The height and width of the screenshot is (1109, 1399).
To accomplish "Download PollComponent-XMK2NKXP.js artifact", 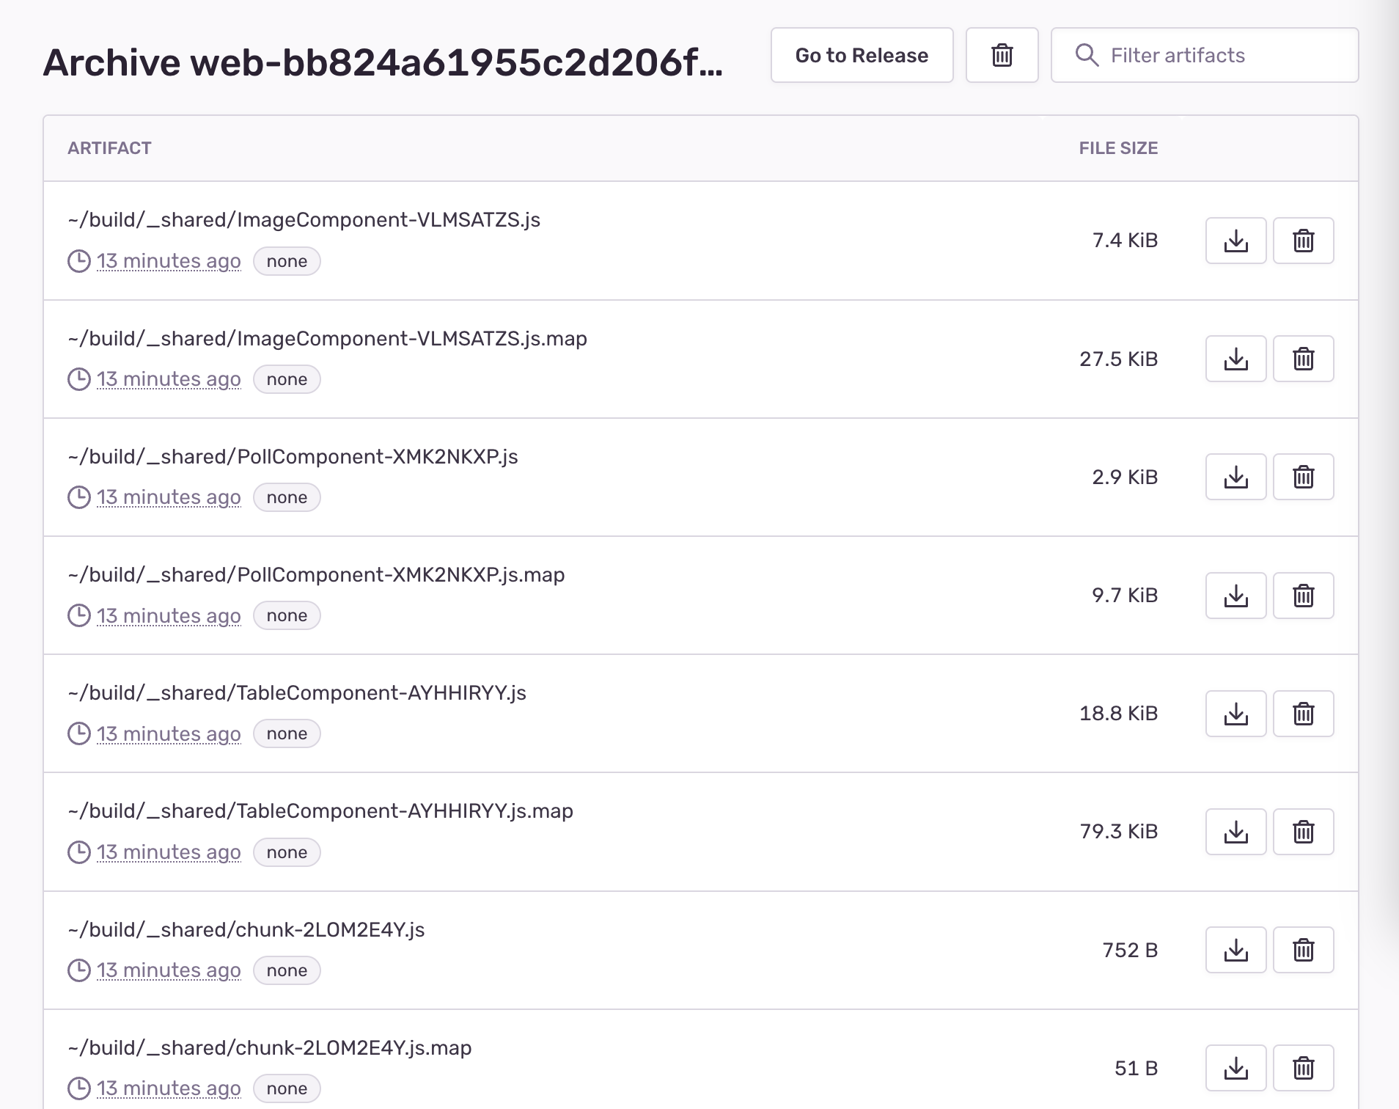I will pos(1235,477).
